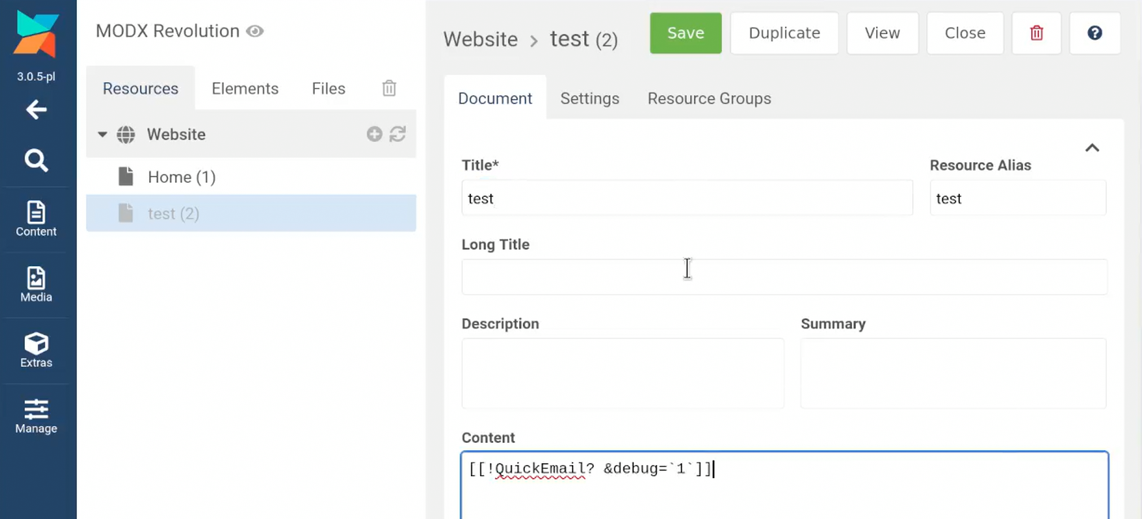This screenshot has width=1142, height=519.
Task: Switch to the Settings tab
Action: tap(589, 98)
